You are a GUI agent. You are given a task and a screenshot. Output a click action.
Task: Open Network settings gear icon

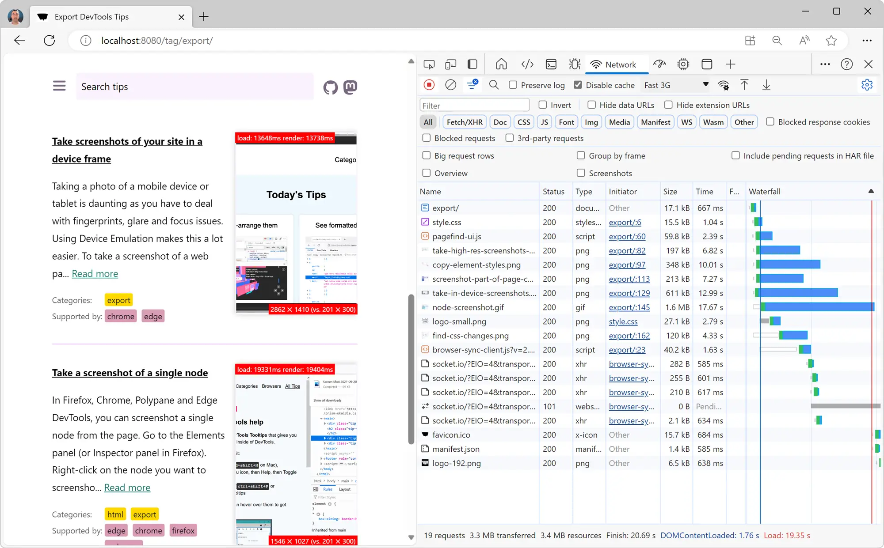click(867, 85)
